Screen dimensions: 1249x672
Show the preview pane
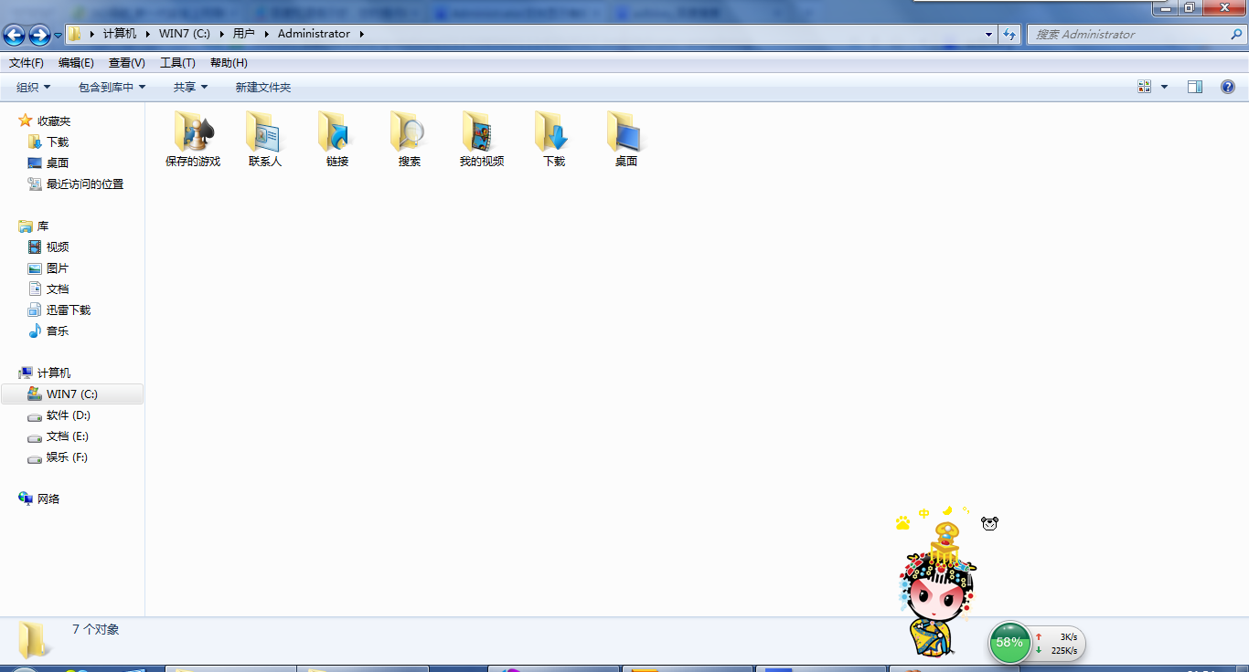(1195, 87)
